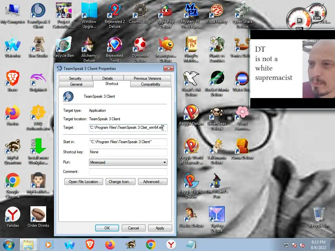This screenshot has width=335, height=251.
Task: Open the Windows Start menu
Action: (9, 244)
